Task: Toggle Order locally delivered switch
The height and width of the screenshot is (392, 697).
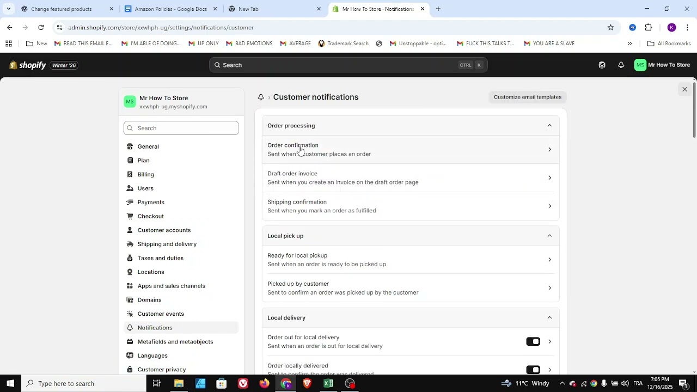Action: 533,370
